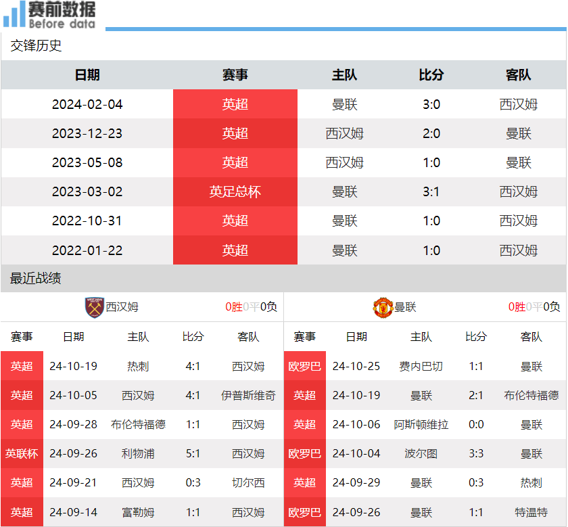
Task: Click the 赛事 header in head-to-head table
Action: pyautogui.click(x=235, y=75)
